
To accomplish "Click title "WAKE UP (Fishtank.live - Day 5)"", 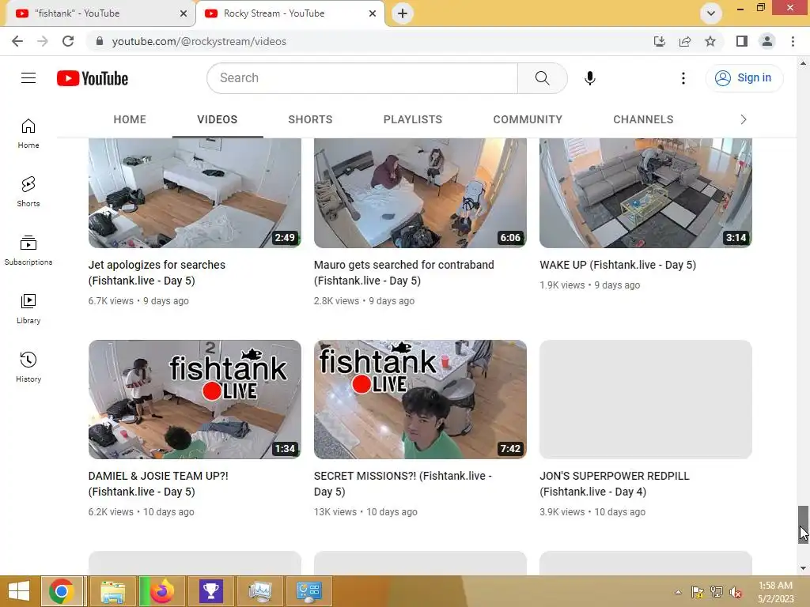I will (618, 265).
